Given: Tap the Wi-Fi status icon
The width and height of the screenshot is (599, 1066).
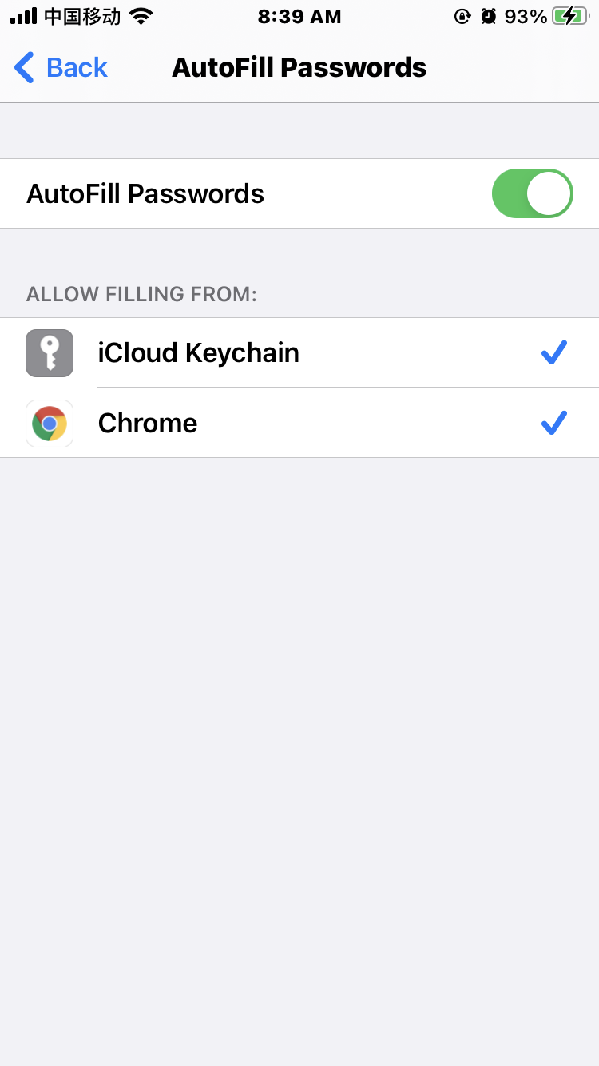Looking at the screenshot, I should pyautogui.click(x=141, y=16).
